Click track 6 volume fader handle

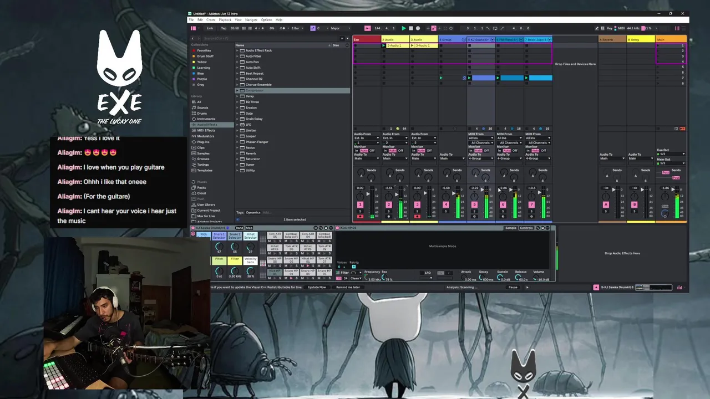pyautogui.click(x=510, y=190)
